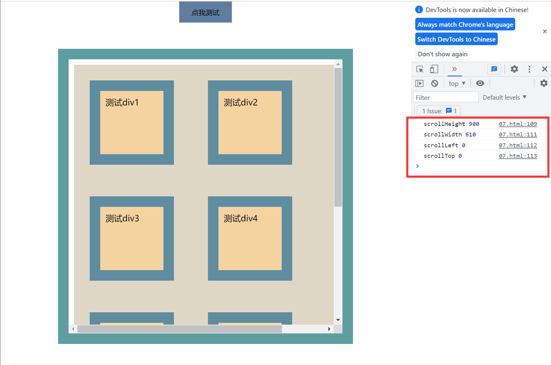551x365 pixels.
Task: Open source link 07.html:111
Action: click(518, 134)
